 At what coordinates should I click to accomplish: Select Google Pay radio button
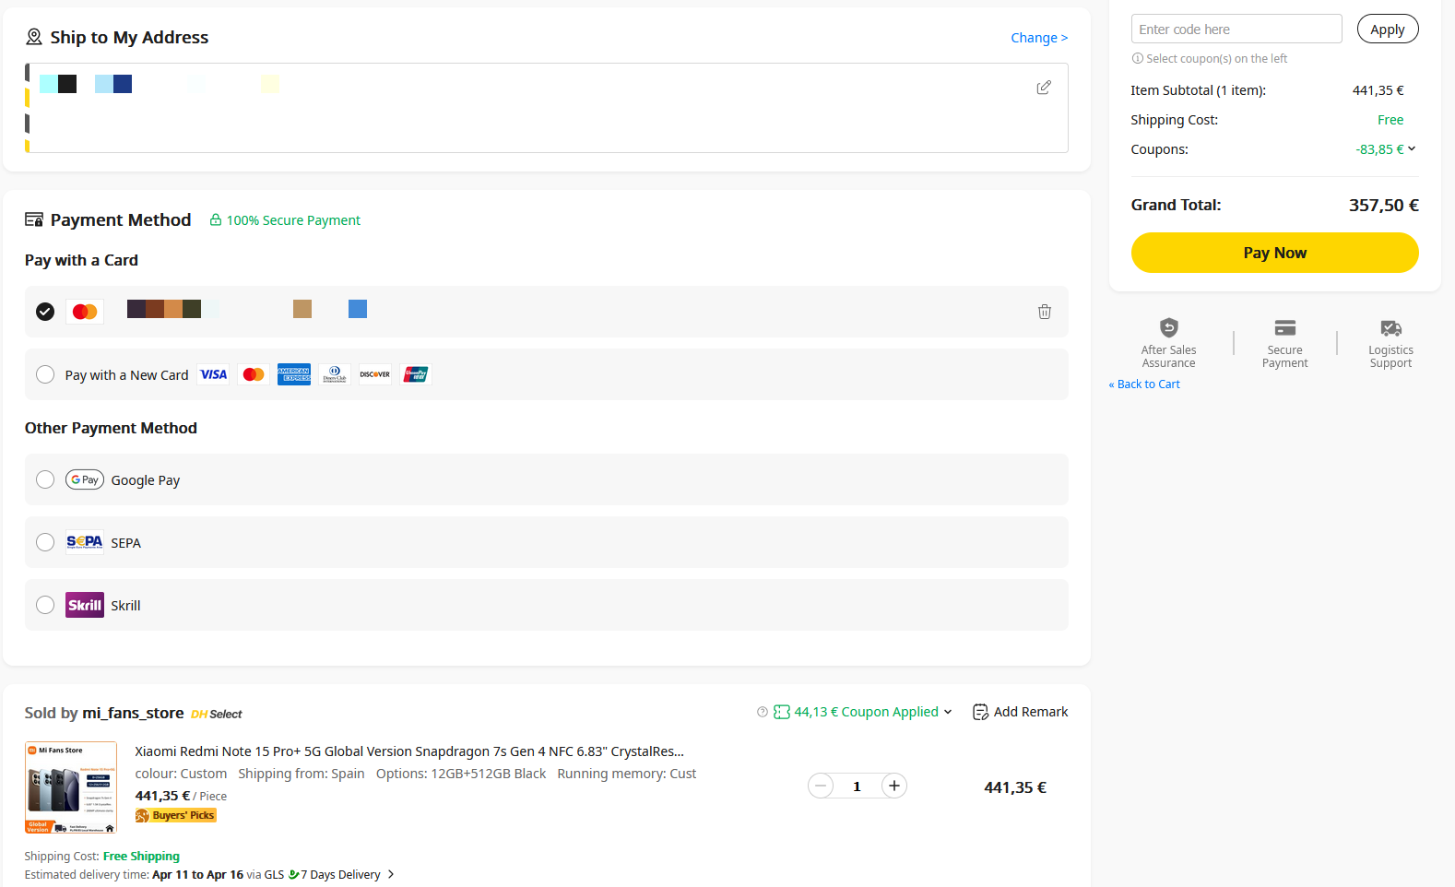45,479
